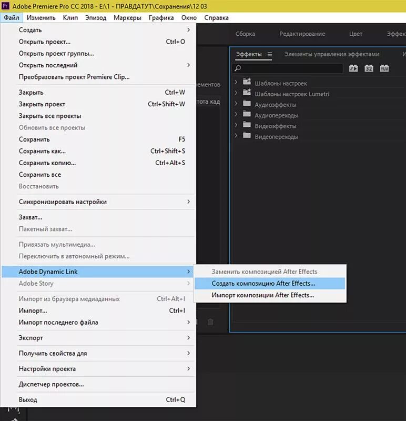Viewport: 406px width, 421px height.
Task: Click the magnifier icon in effects search
Action: [238, 68]
